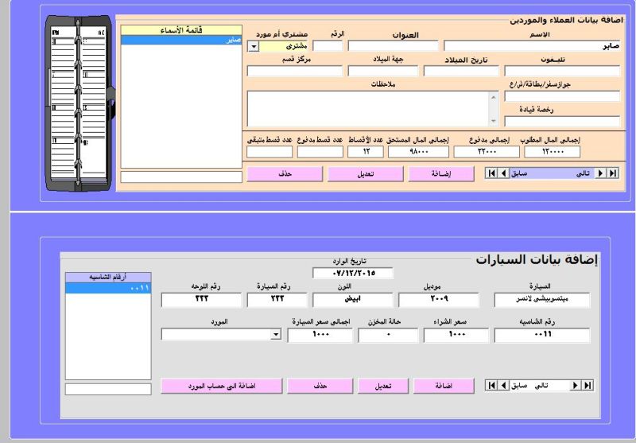Image resolution: width=636 pixels, height=443 pixels.
Task: Click the تاريخ الميلاد birth date field
Action: (461, 71)
